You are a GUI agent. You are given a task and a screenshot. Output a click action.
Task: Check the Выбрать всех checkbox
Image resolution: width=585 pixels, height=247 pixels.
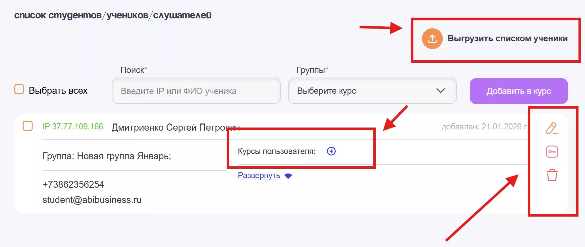[x=19, y=89]
